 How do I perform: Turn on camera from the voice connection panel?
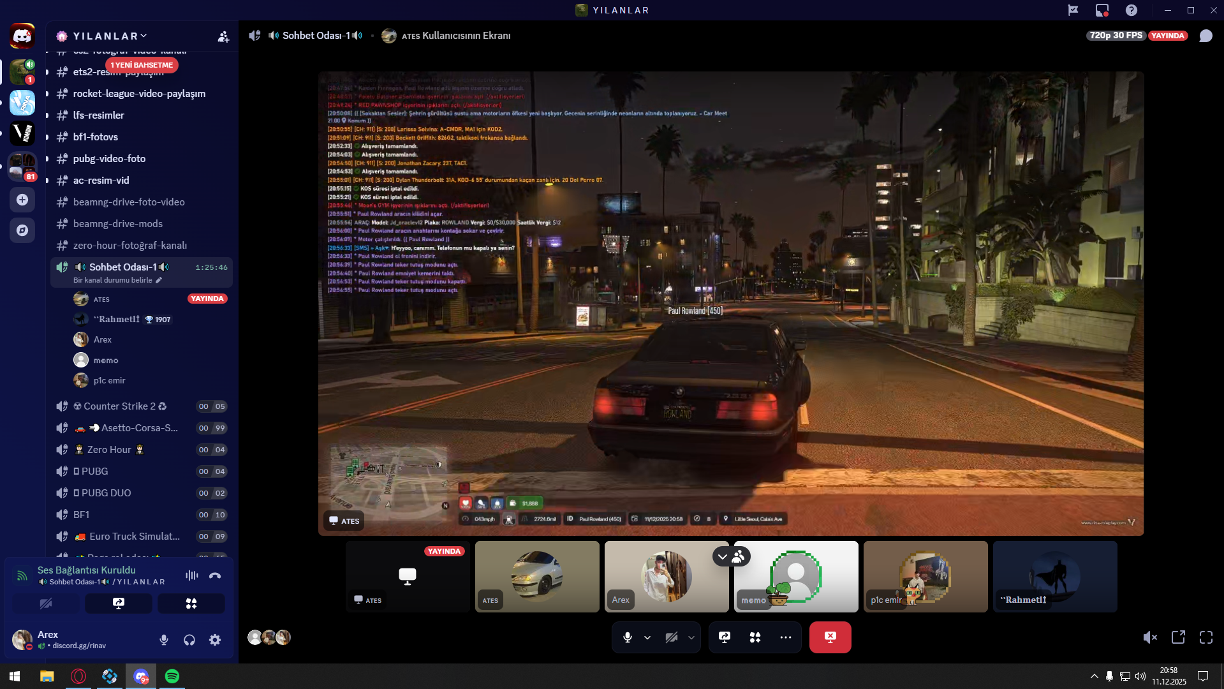coord(46,604)
